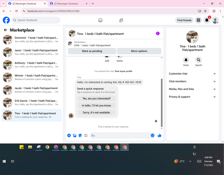This screenshot has width=224, height=175.
Task: Open Jason conversation in Marketplace list
Action: (31, 52)
